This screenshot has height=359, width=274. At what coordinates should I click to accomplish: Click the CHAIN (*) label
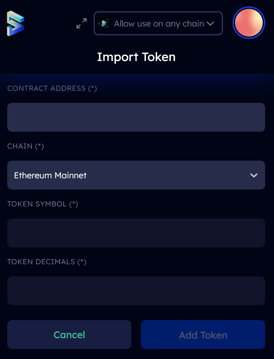25,146
